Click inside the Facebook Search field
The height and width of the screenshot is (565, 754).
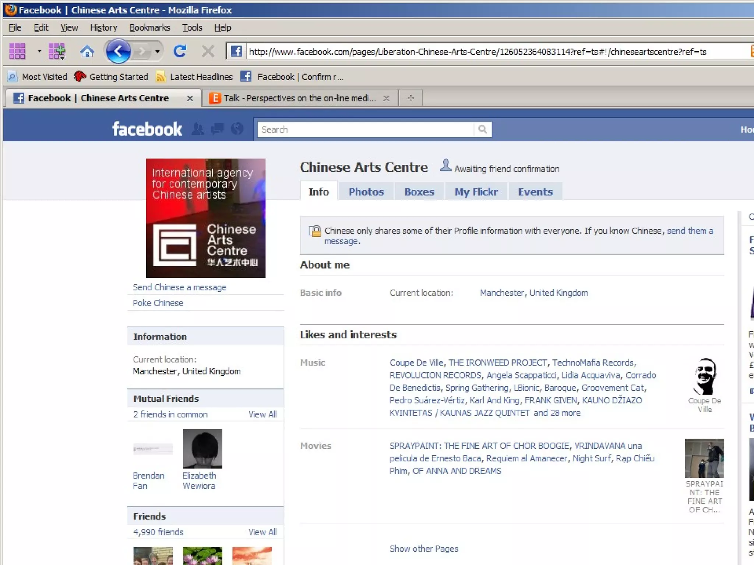364,129
